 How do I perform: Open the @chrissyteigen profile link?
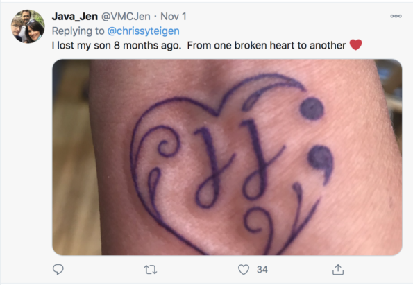tap(143, 31)
